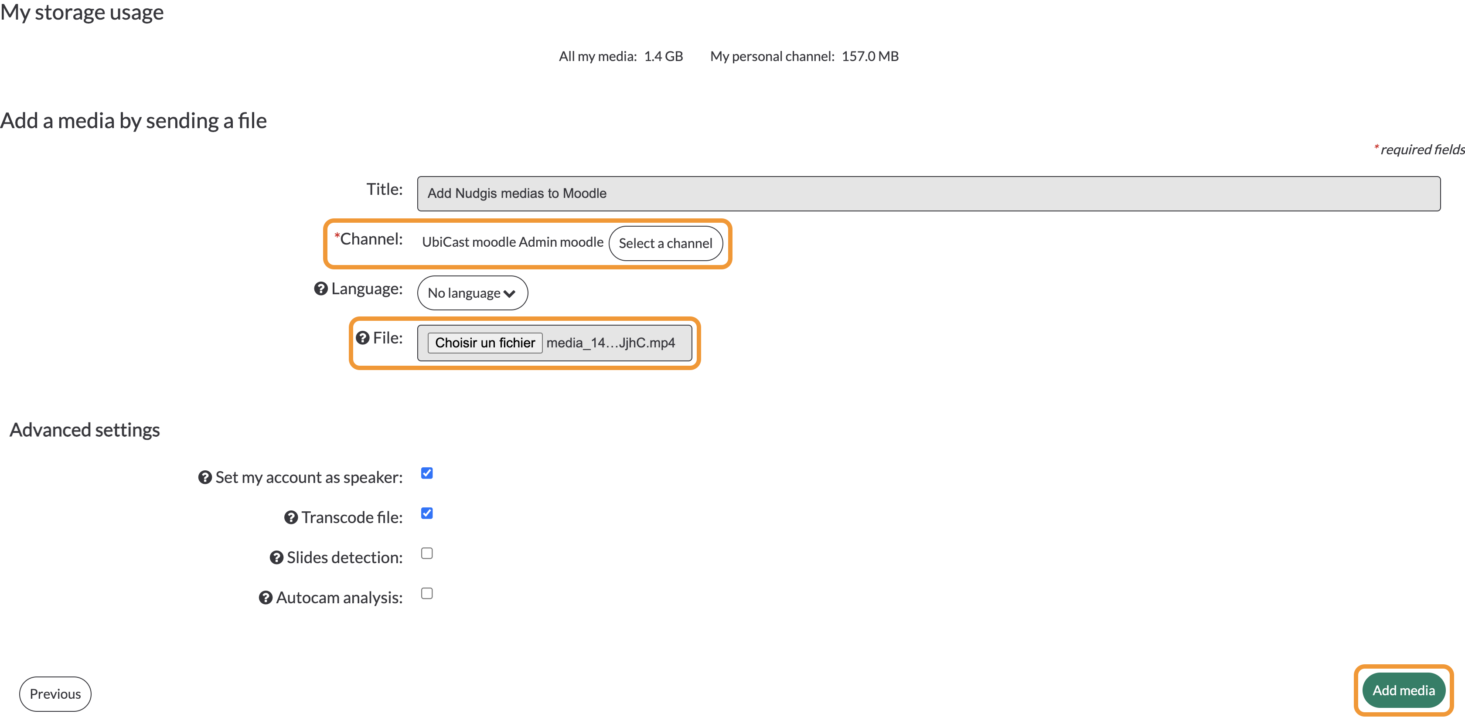Click the required fields note
1465x724 pixels.
[x=1419, y=150]
